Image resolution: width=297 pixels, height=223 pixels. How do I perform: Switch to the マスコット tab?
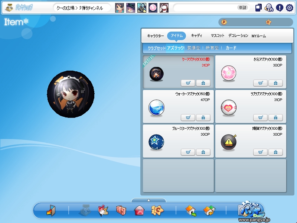point(218,35)
